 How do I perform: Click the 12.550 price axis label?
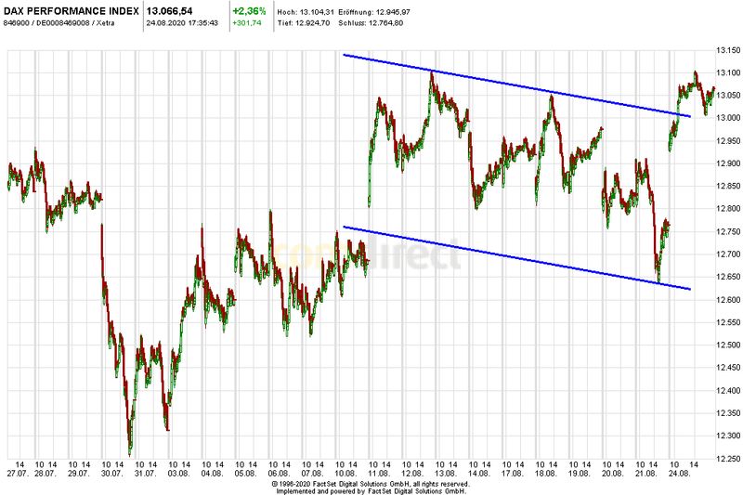pyautogui.click(x=728, y=322)
